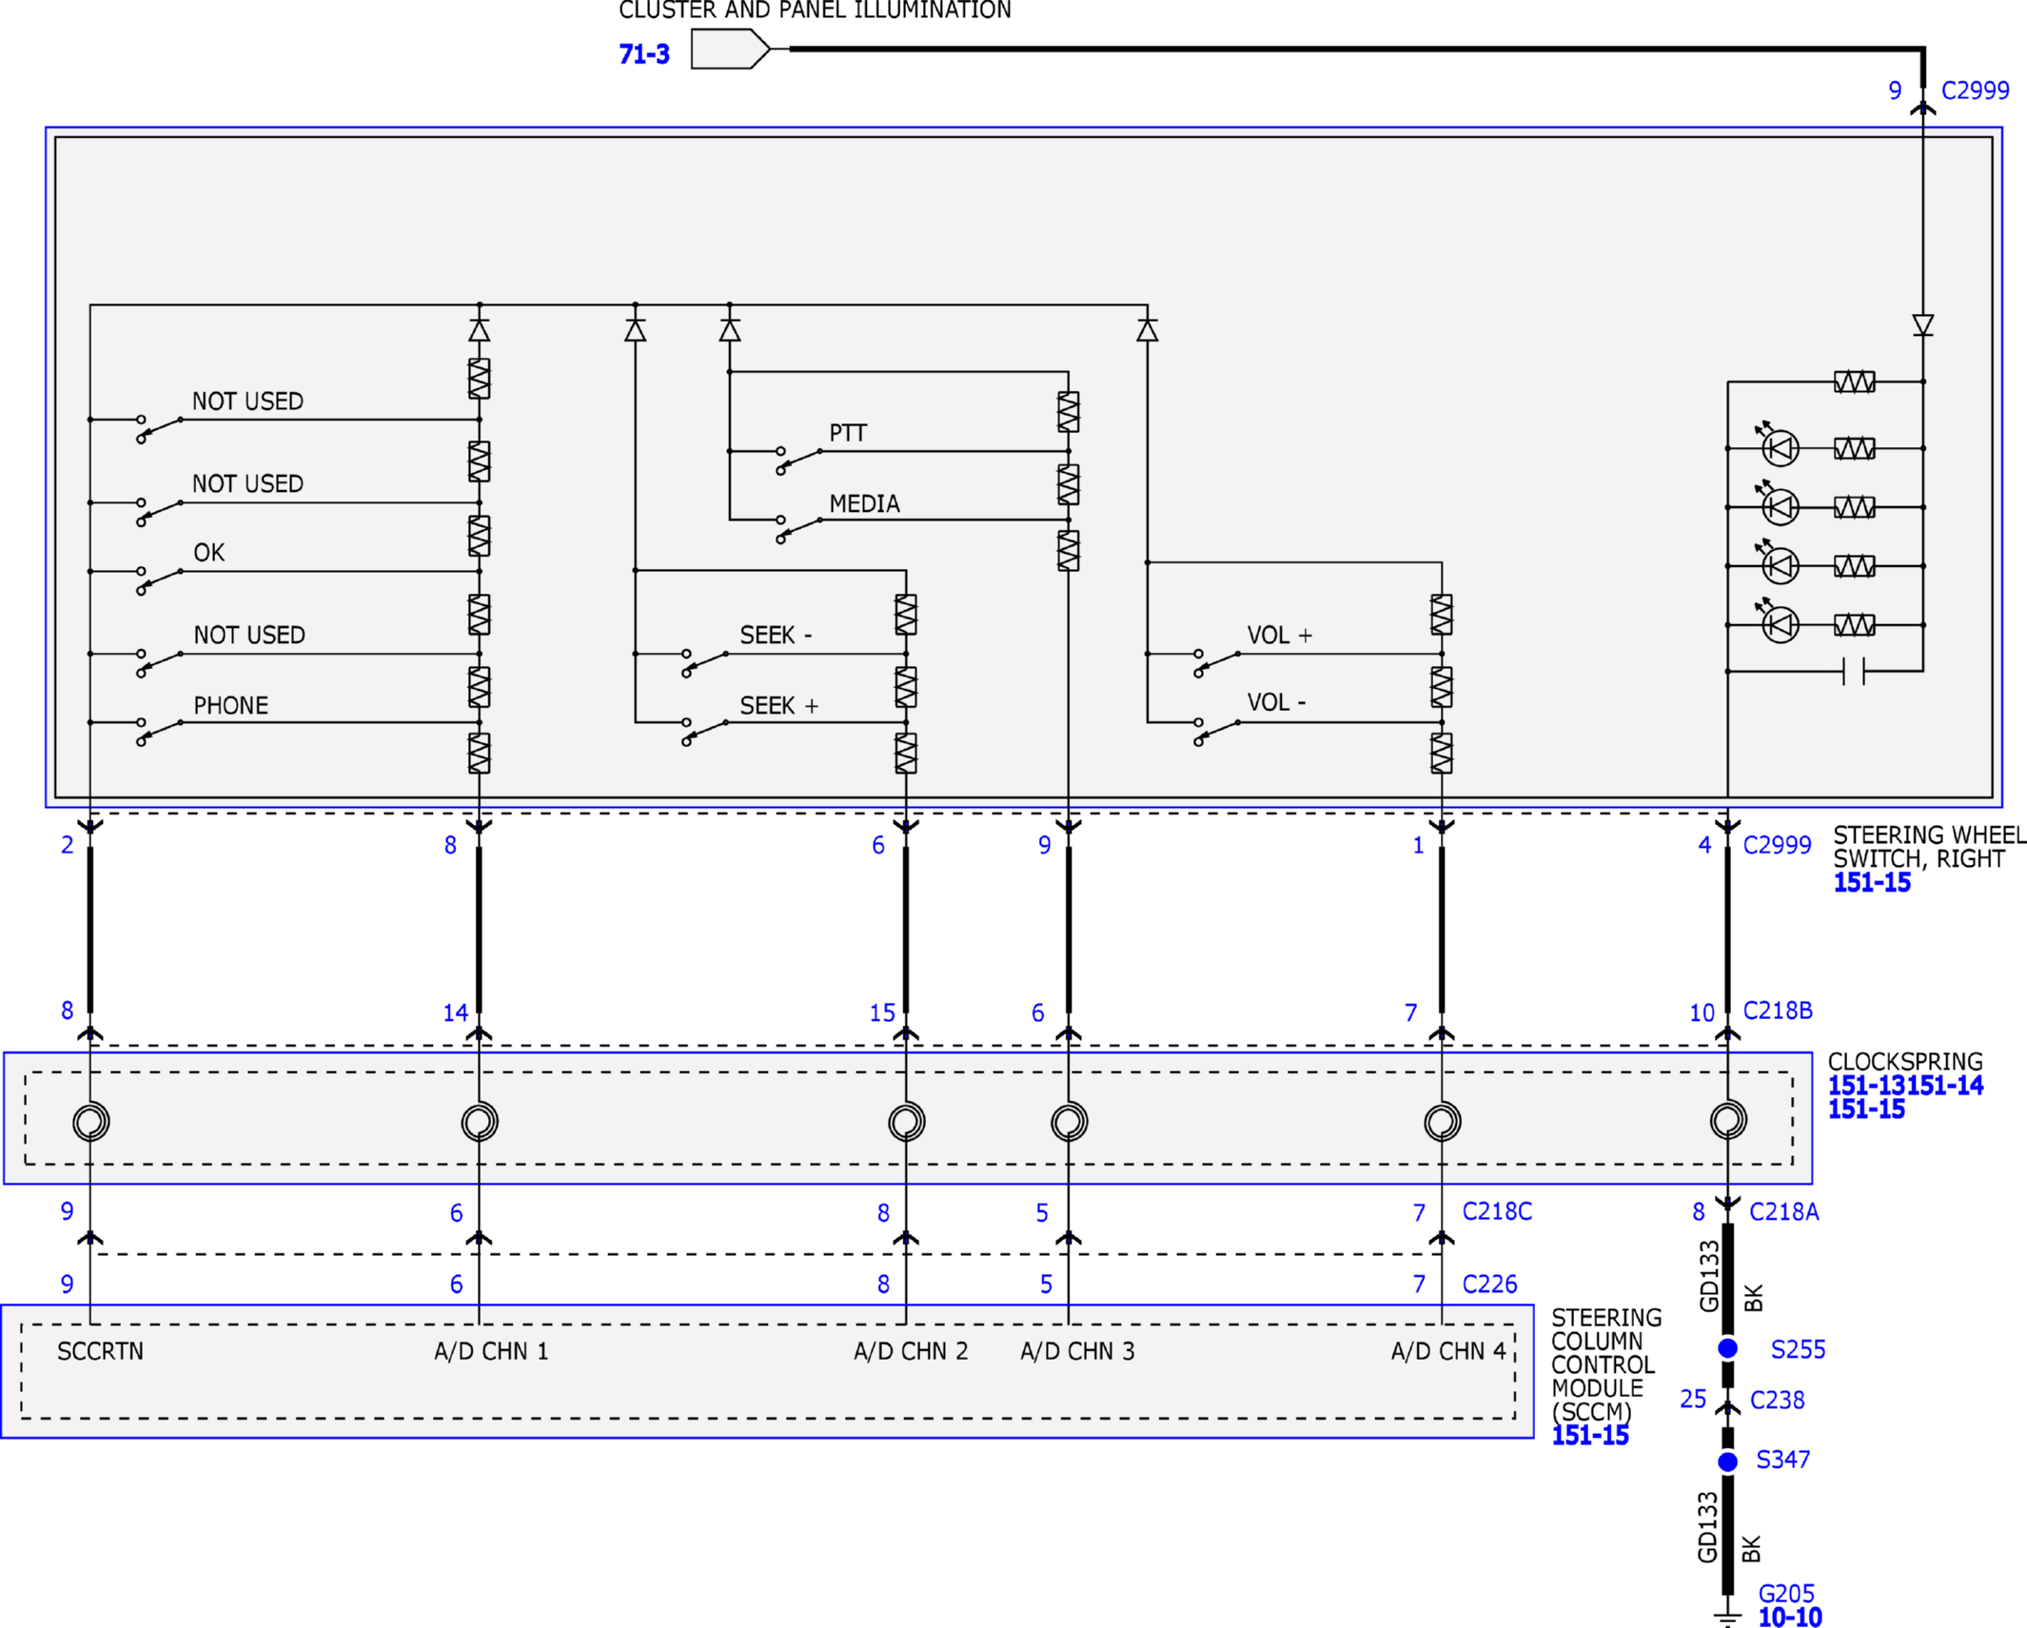Screen dimensions: 2027x1628
Task: Click the VOL + switch symbol
Action: (1217, 662)
